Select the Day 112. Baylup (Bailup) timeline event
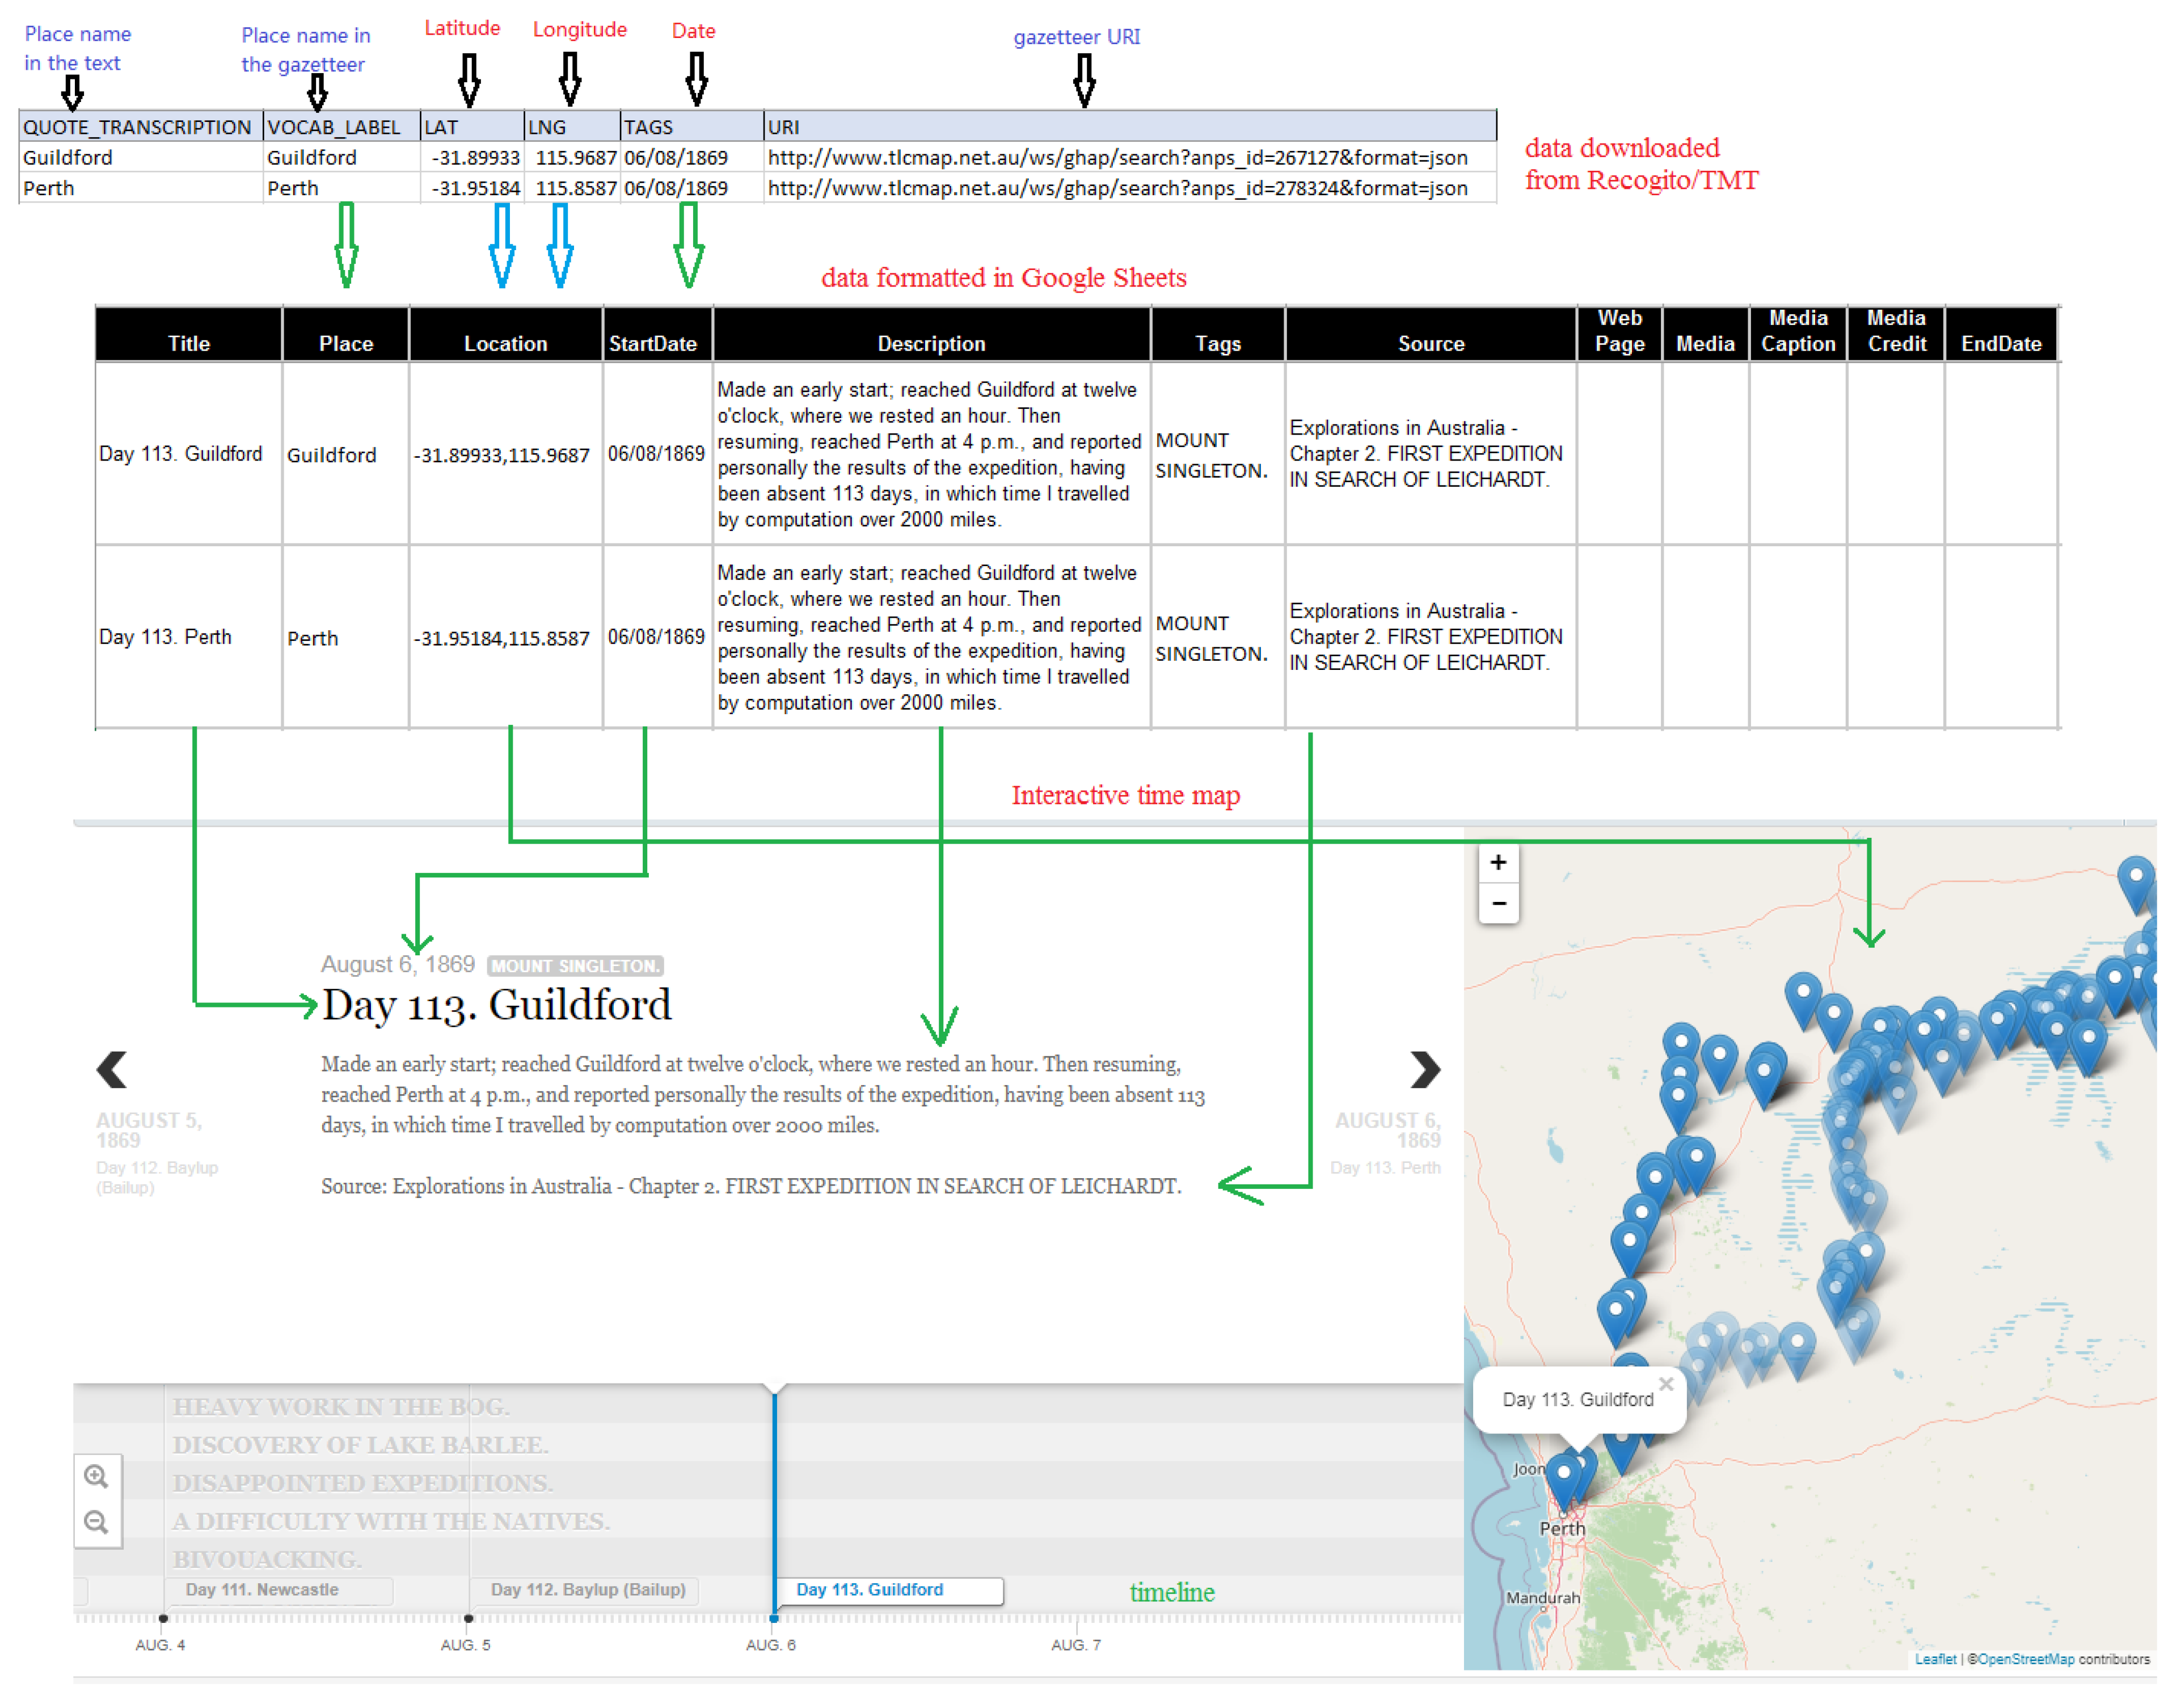The height and width of the screenshot is (1708, 2181). 588,1589
